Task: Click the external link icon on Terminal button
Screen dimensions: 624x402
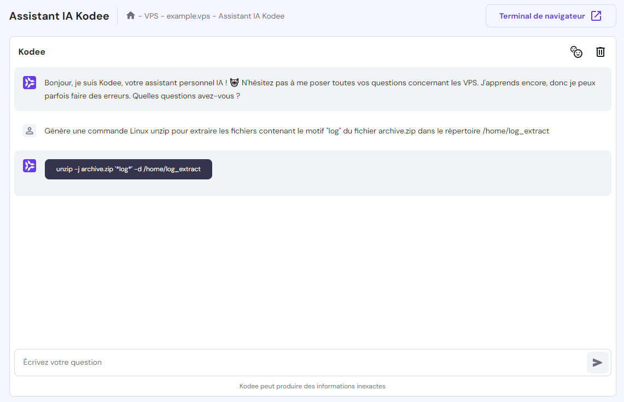Action: pyautogui.click(x=596, y=16)
